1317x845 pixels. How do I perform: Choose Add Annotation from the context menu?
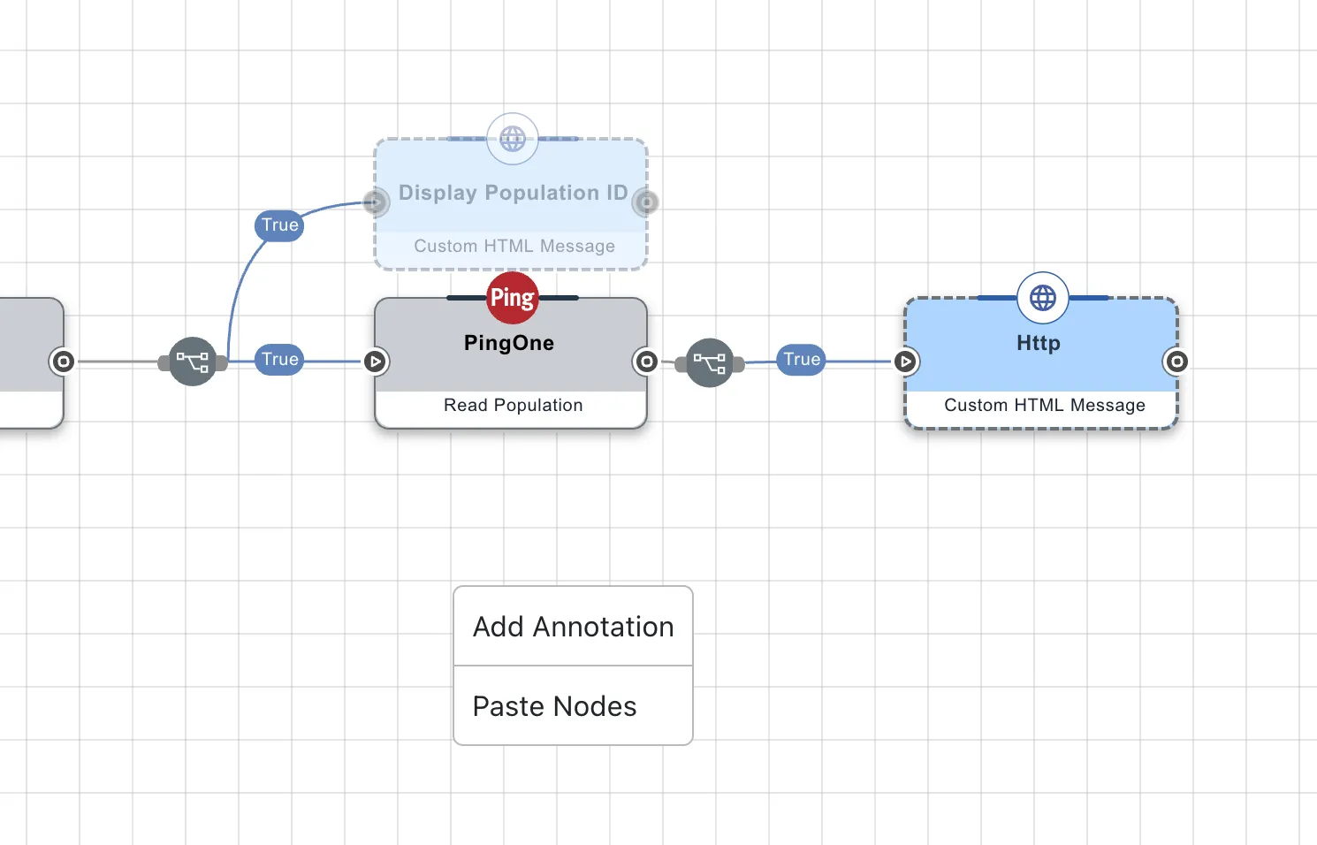coord(573,626)
